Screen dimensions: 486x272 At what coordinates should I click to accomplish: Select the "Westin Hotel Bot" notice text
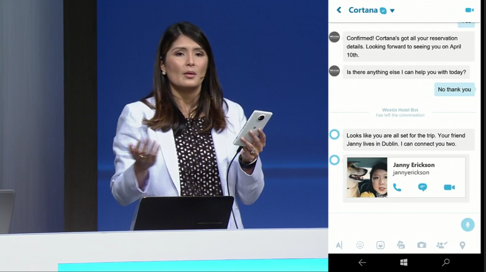[x=400, y=110]
